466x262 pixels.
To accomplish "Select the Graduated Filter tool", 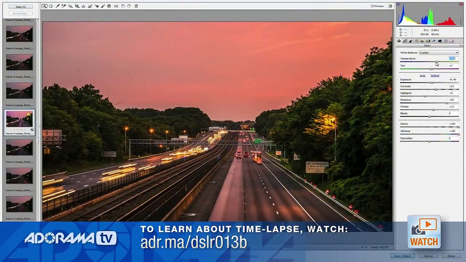I will pos(109,6).
